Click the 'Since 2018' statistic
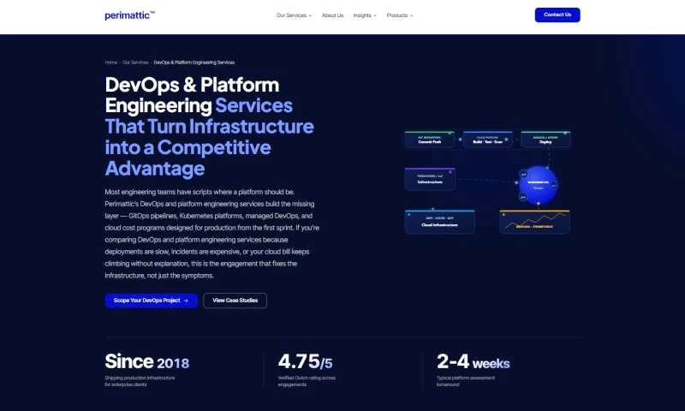 pyautogui.click(x=146, y=361)
